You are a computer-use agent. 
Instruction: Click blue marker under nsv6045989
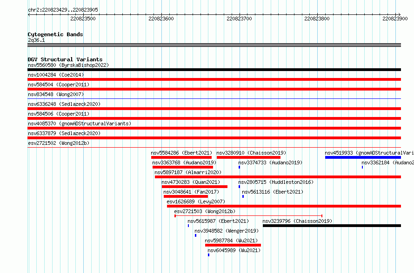pos(208,255)
